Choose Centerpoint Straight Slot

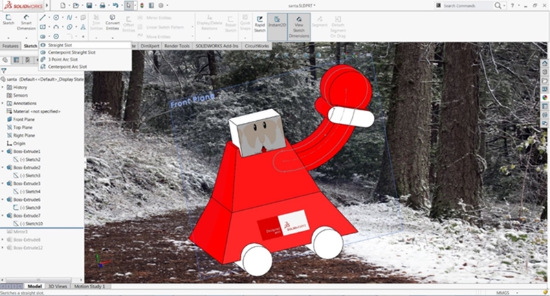[x=85, y=52]
